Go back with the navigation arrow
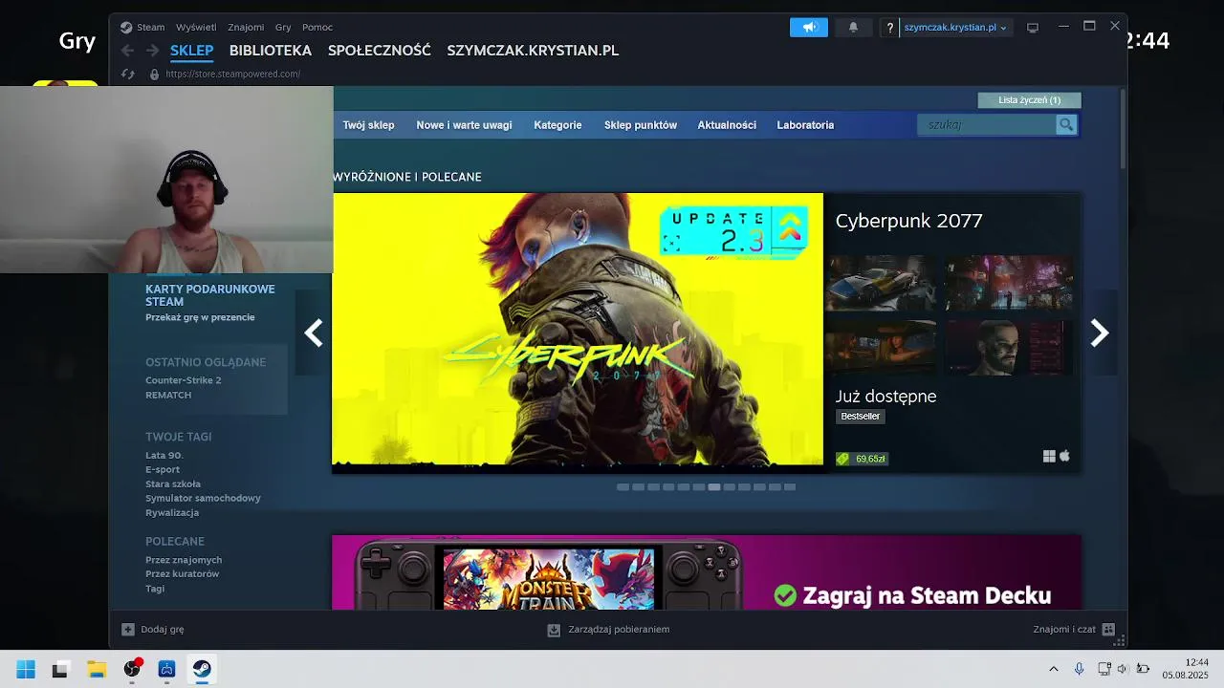This screenshot has height=688, width=1224. pyautogui.click(x=127, y=51)
